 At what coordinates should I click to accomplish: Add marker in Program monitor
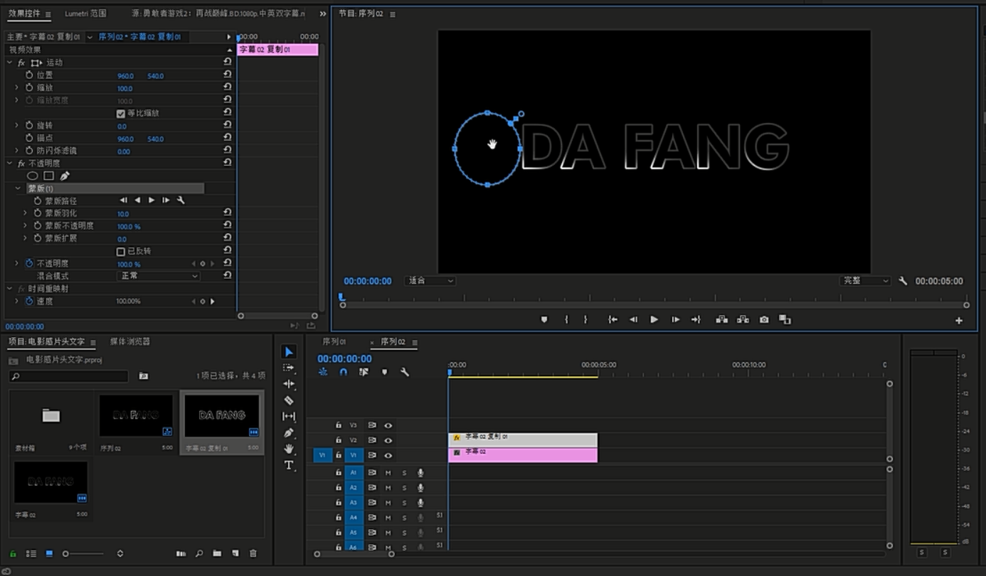544,320
